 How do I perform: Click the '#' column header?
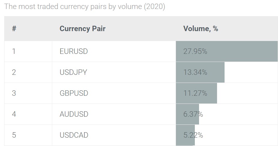click(x=14, y=28)
